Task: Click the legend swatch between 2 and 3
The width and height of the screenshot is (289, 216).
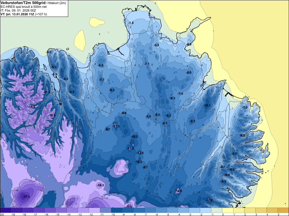Action: pos(250,210)
